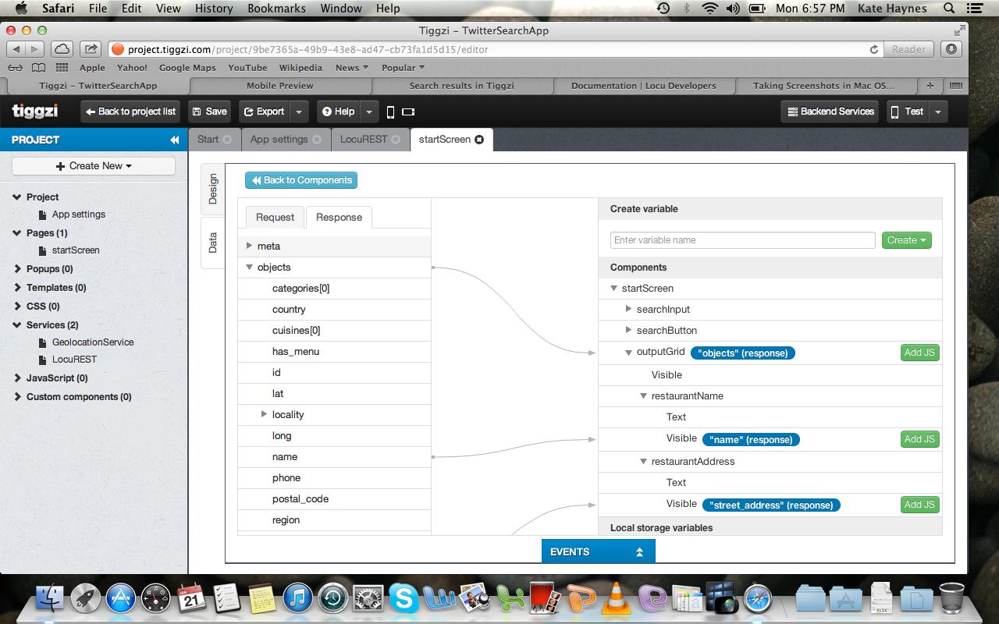This screenshot has width=999, height=624.
Task: Collapse the PROJECT panel with double-arrow icon
Action: coord(175,140)
